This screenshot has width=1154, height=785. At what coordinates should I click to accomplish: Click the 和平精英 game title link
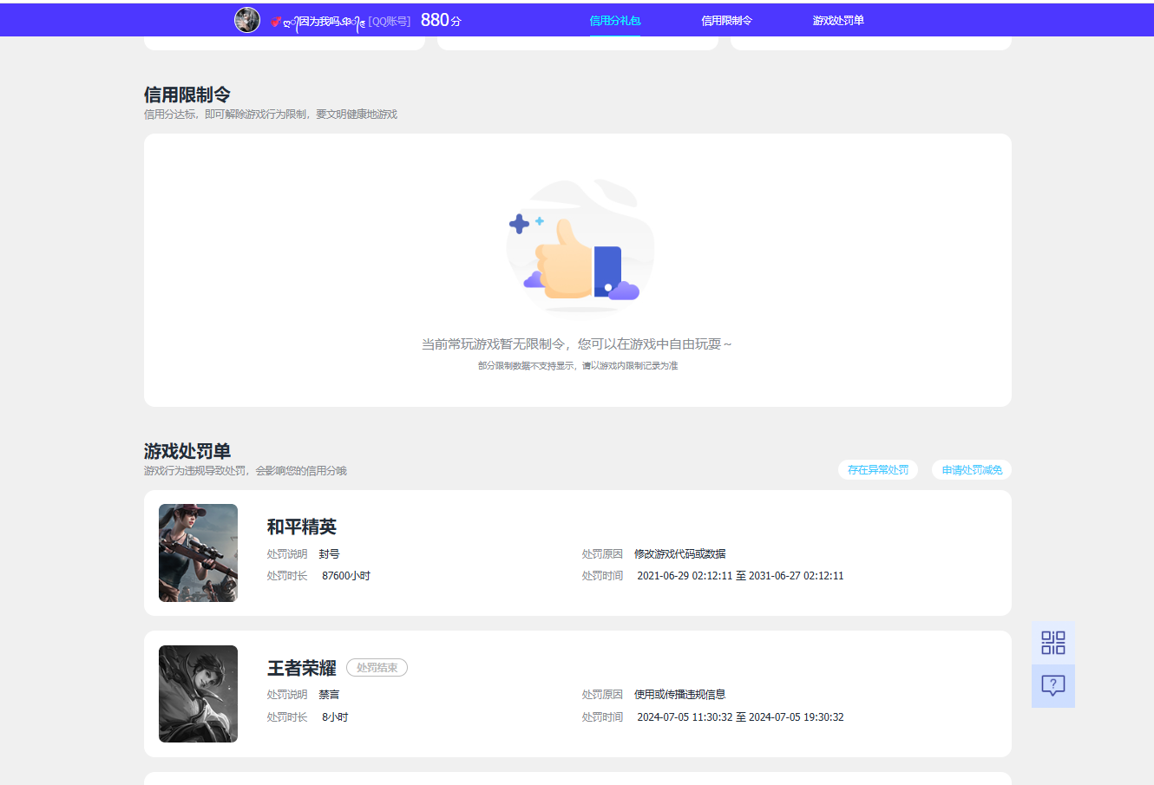[x=302, y=527]
